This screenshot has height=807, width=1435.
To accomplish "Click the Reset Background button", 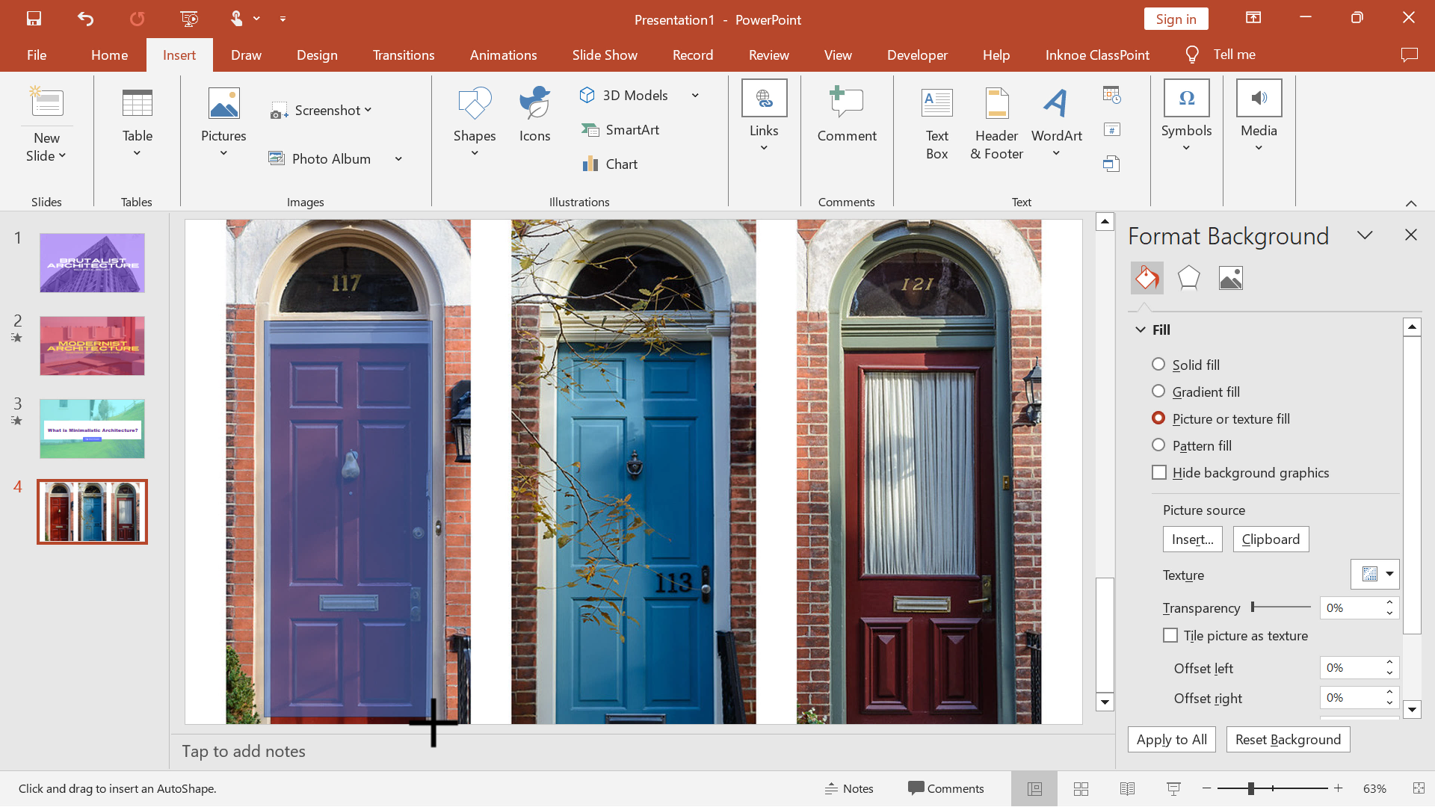I will tap(1289, 739).
